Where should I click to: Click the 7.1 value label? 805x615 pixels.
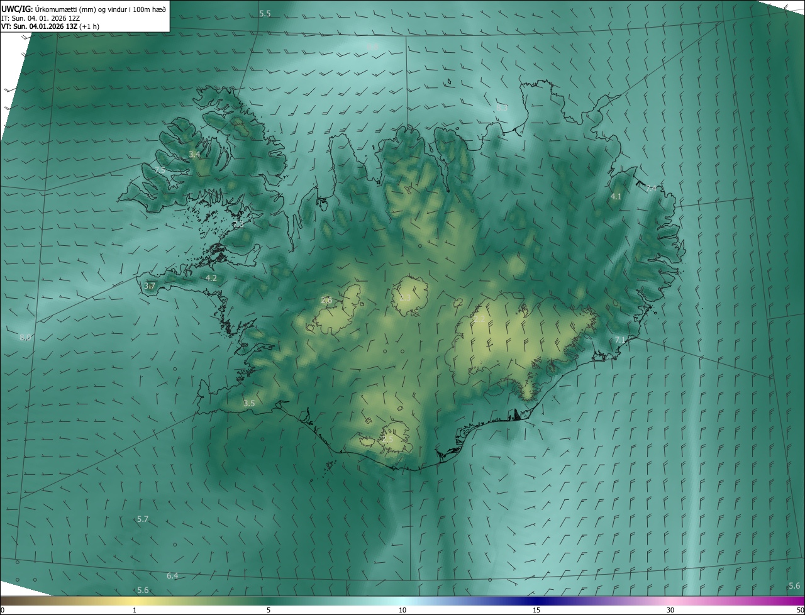620,340
